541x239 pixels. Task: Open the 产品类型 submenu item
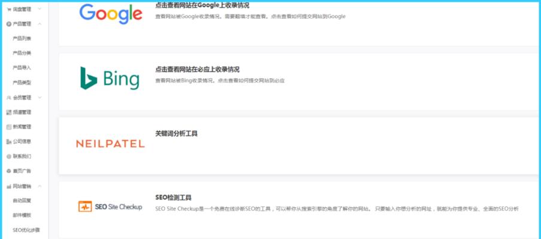pyautogui.click(x=22, y=83)
